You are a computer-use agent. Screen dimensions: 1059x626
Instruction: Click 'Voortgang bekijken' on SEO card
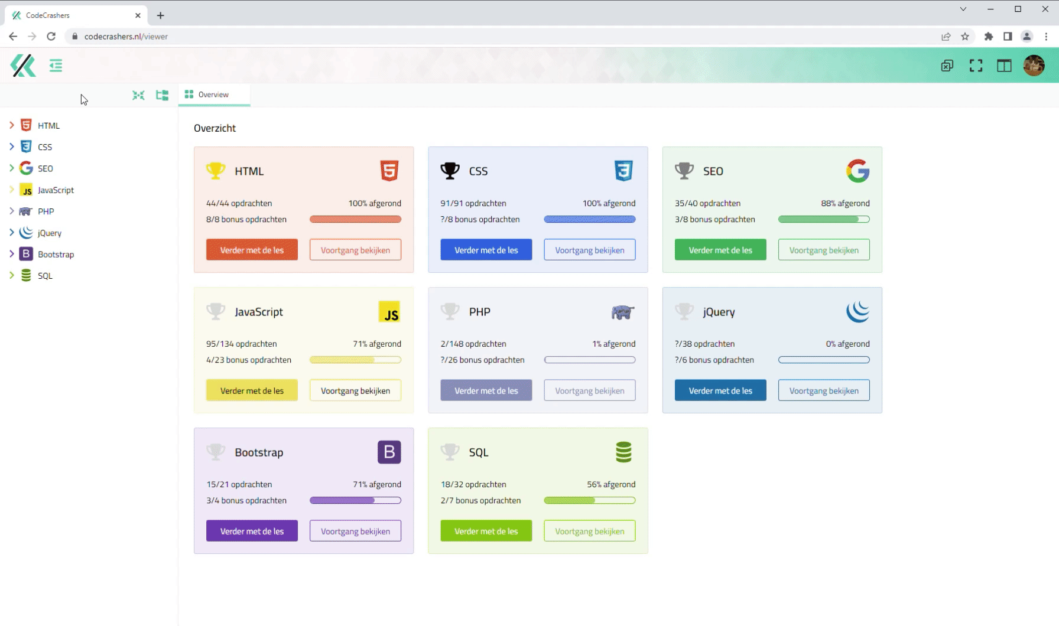coord(823,250)
